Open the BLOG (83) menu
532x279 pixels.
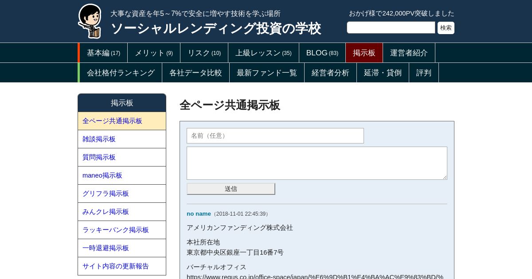pyautogui.click(x=322, y=53)
